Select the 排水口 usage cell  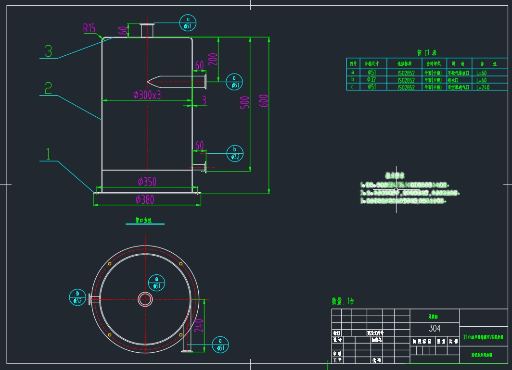click(453, 80)
